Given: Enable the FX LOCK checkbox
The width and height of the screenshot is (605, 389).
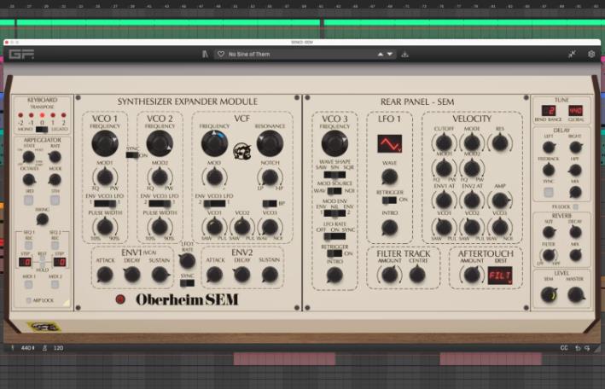Looking at the screenshot, I should click(575, 206).
